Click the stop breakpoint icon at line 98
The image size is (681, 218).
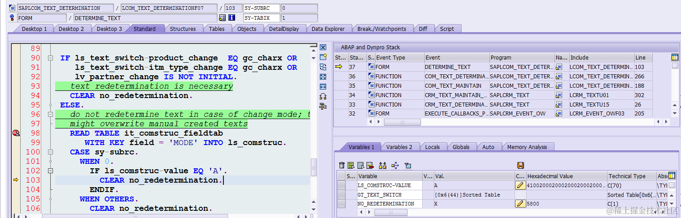coord(16,133)
